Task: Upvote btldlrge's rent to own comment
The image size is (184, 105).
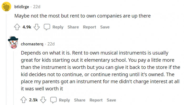Action: 17,27
